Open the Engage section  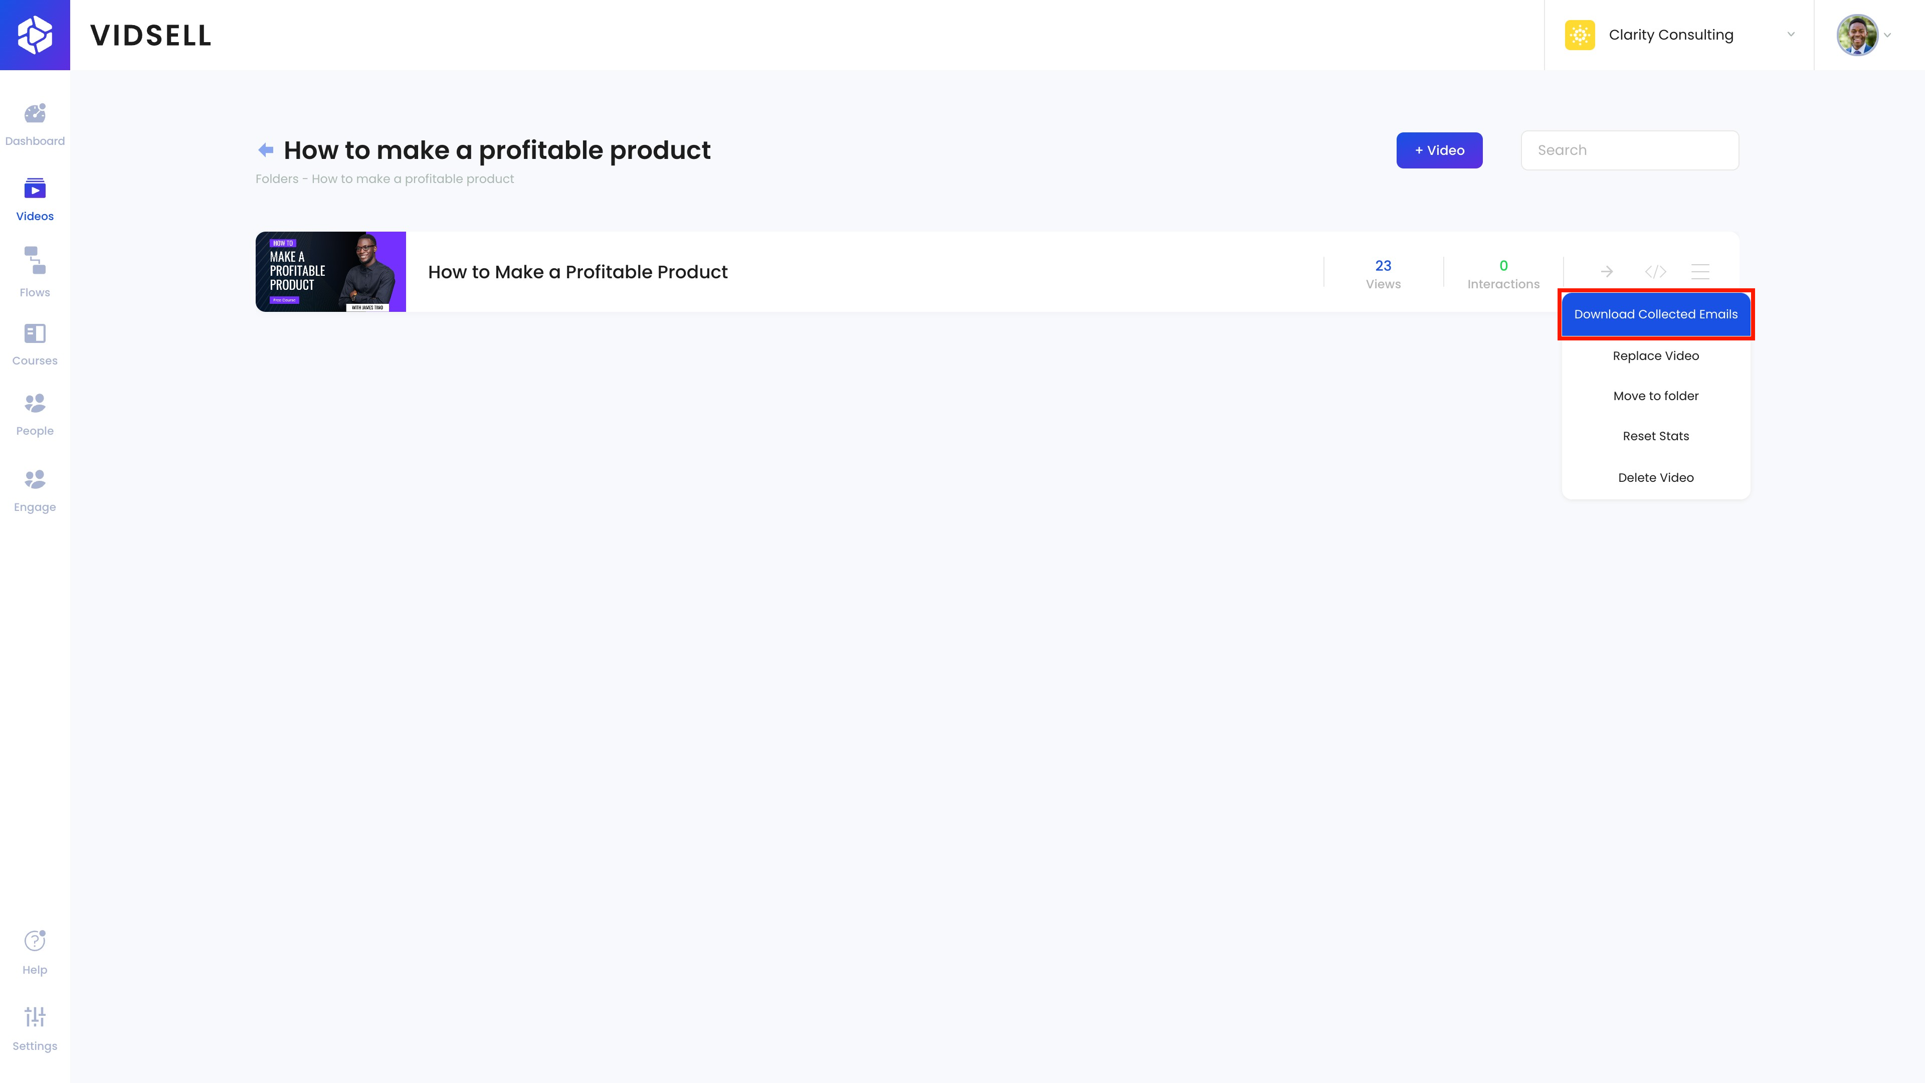pos(35,480)
